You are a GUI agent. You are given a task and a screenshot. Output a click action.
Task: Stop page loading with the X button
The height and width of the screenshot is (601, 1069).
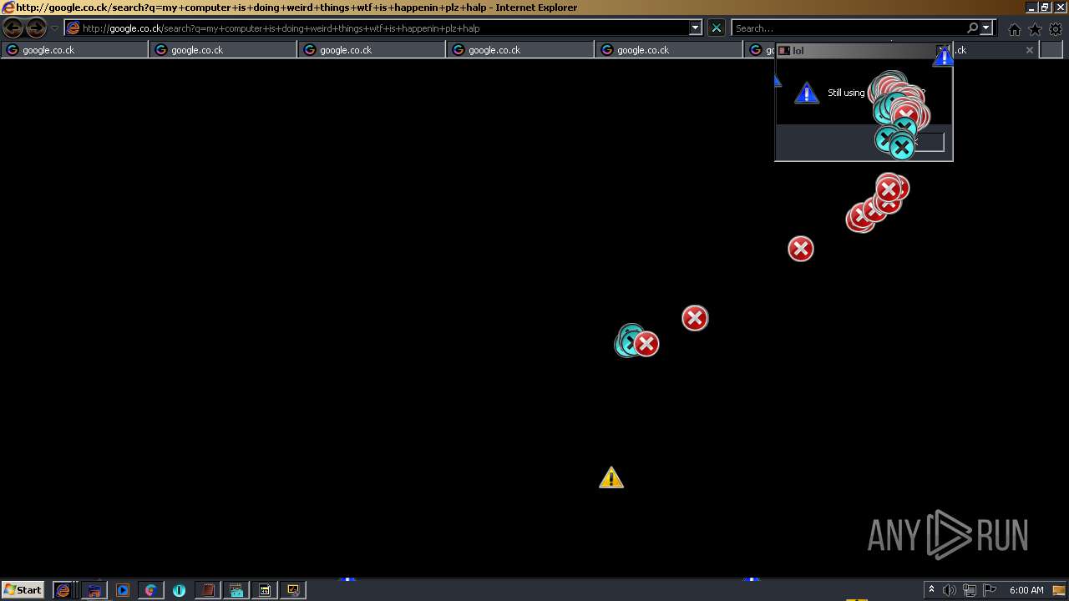[x=716, y=28]
